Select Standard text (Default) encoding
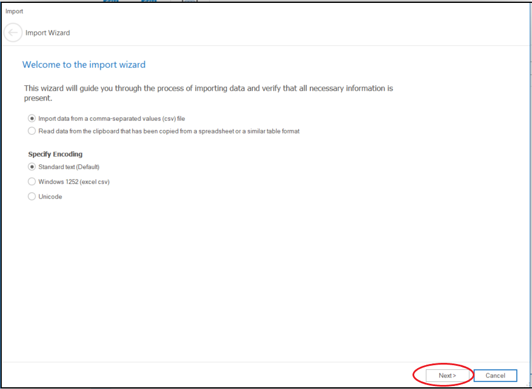The height and width of the screenshot is (389, 532). tap(32, 167)
